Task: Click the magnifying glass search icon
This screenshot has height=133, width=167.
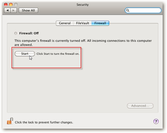Action: pyautogui.click(x=128, y=10)
